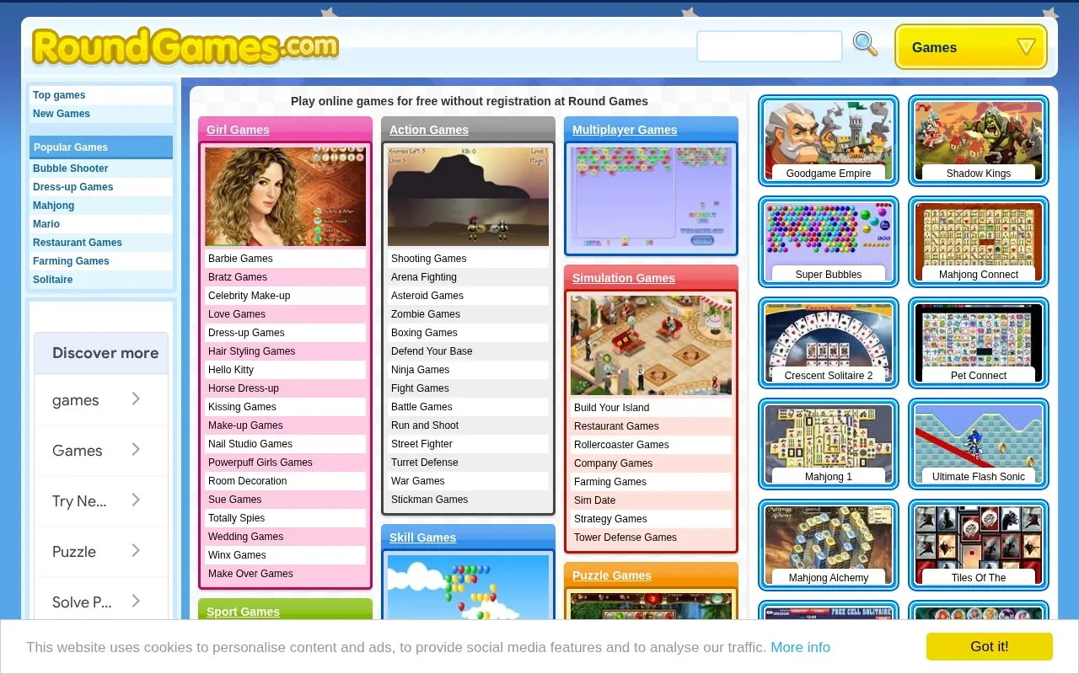Open the Action Games category heading

point(429,130)
